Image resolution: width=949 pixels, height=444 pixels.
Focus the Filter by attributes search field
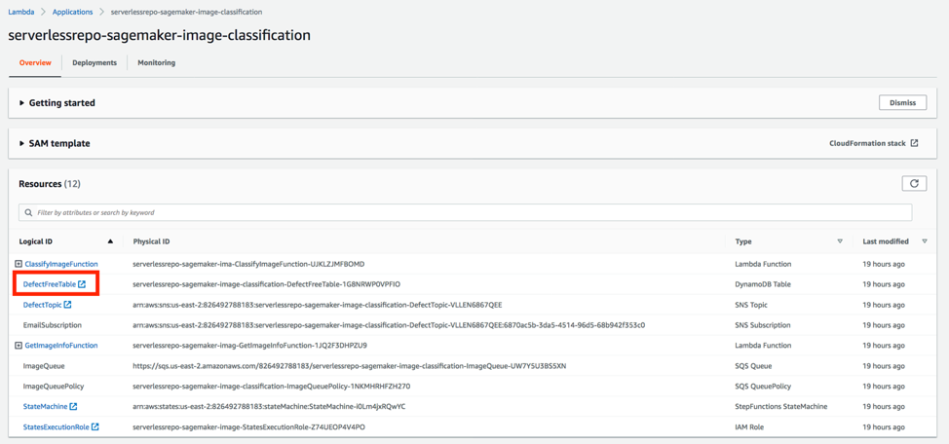tap(466, 213)
